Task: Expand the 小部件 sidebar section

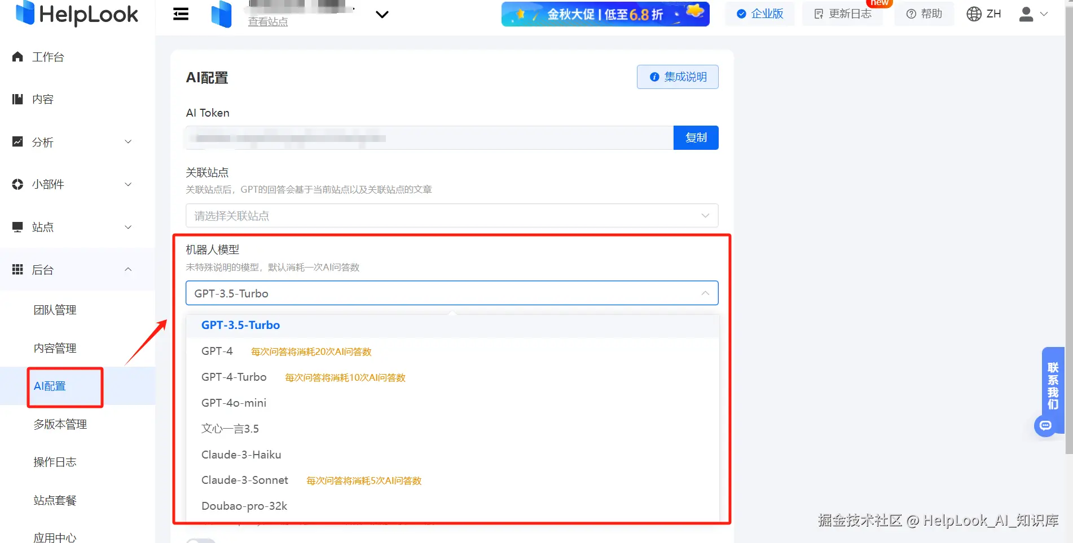Action: pyautogui.click(x=77, y=184)
